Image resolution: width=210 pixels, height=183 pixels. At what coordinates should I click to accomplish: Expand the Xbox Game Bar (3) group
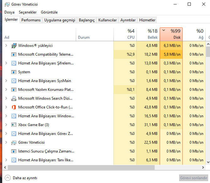tap(6, 125)
